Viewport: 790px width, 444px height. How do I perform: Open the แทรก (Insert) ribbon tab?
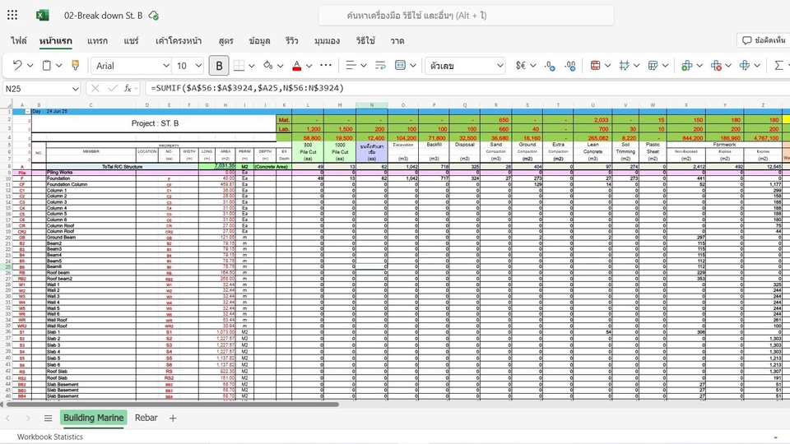click(97, 40)
